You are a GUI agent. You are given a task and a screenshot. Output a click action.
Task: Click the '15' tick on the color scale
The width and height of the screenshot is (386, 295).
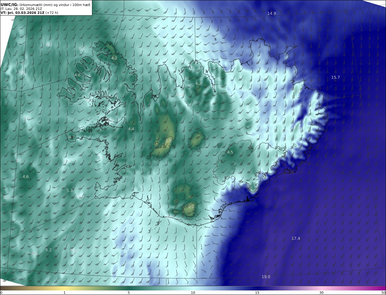point(257,293)
